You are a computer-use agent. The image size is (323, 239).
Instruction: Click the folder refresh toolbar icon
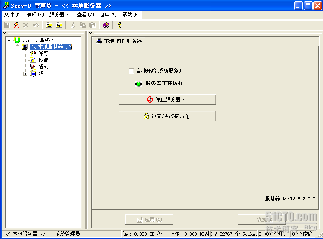[x=59, y=25]
